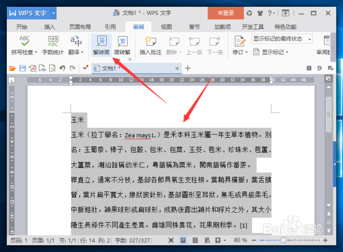Viewport: 343px width, 252px height.
Task: Close the 文档1 document tab
Action: [x=177, y=69]
